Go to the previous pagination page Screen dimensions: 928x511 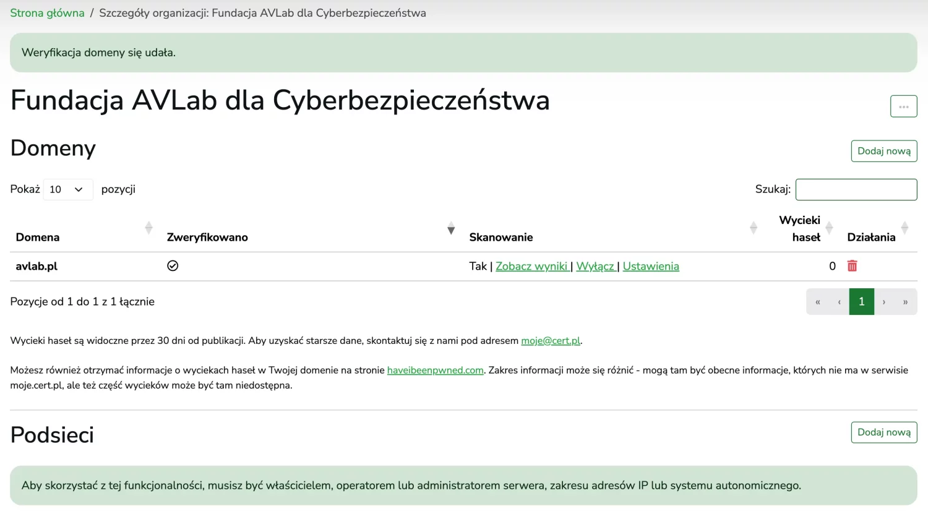(x=839, y=302)
